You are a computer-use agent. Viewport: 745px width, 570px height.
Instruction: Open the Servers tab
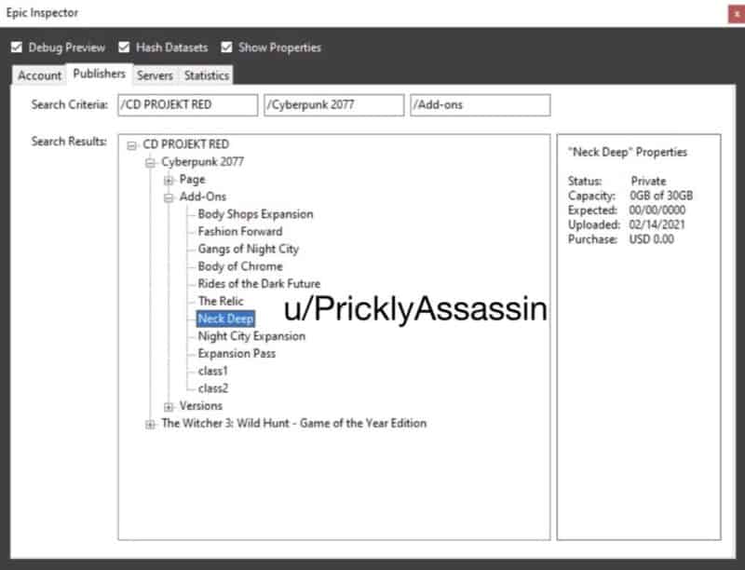pos(156,75)
